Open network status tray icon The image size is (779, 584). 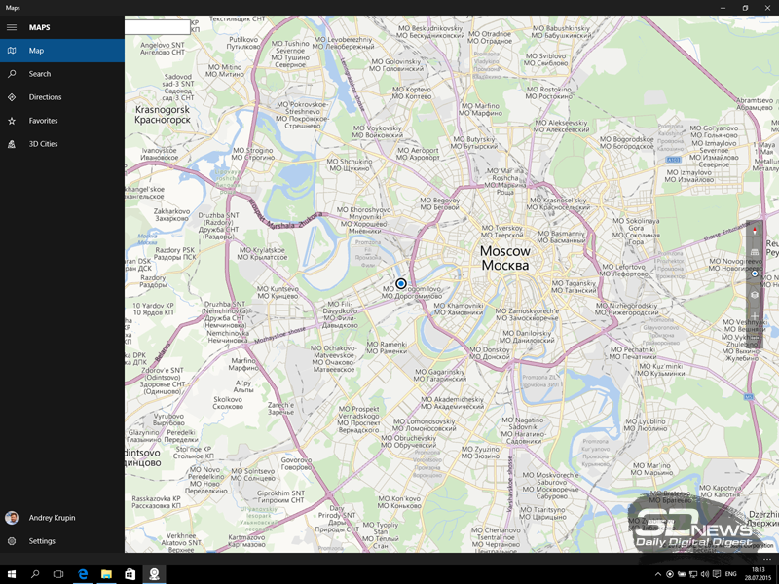click(x=693, y=574)
